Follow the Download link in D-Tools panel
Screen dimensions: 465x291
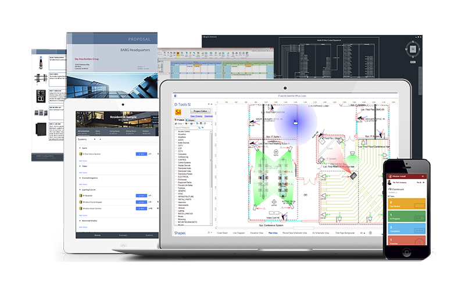[209, 116]
